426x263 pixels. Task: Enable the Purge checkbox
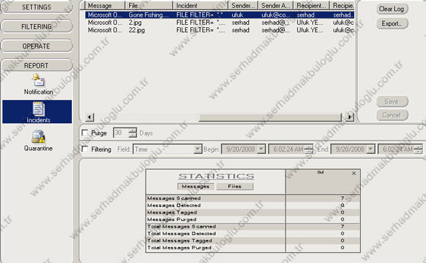(85, 133)
